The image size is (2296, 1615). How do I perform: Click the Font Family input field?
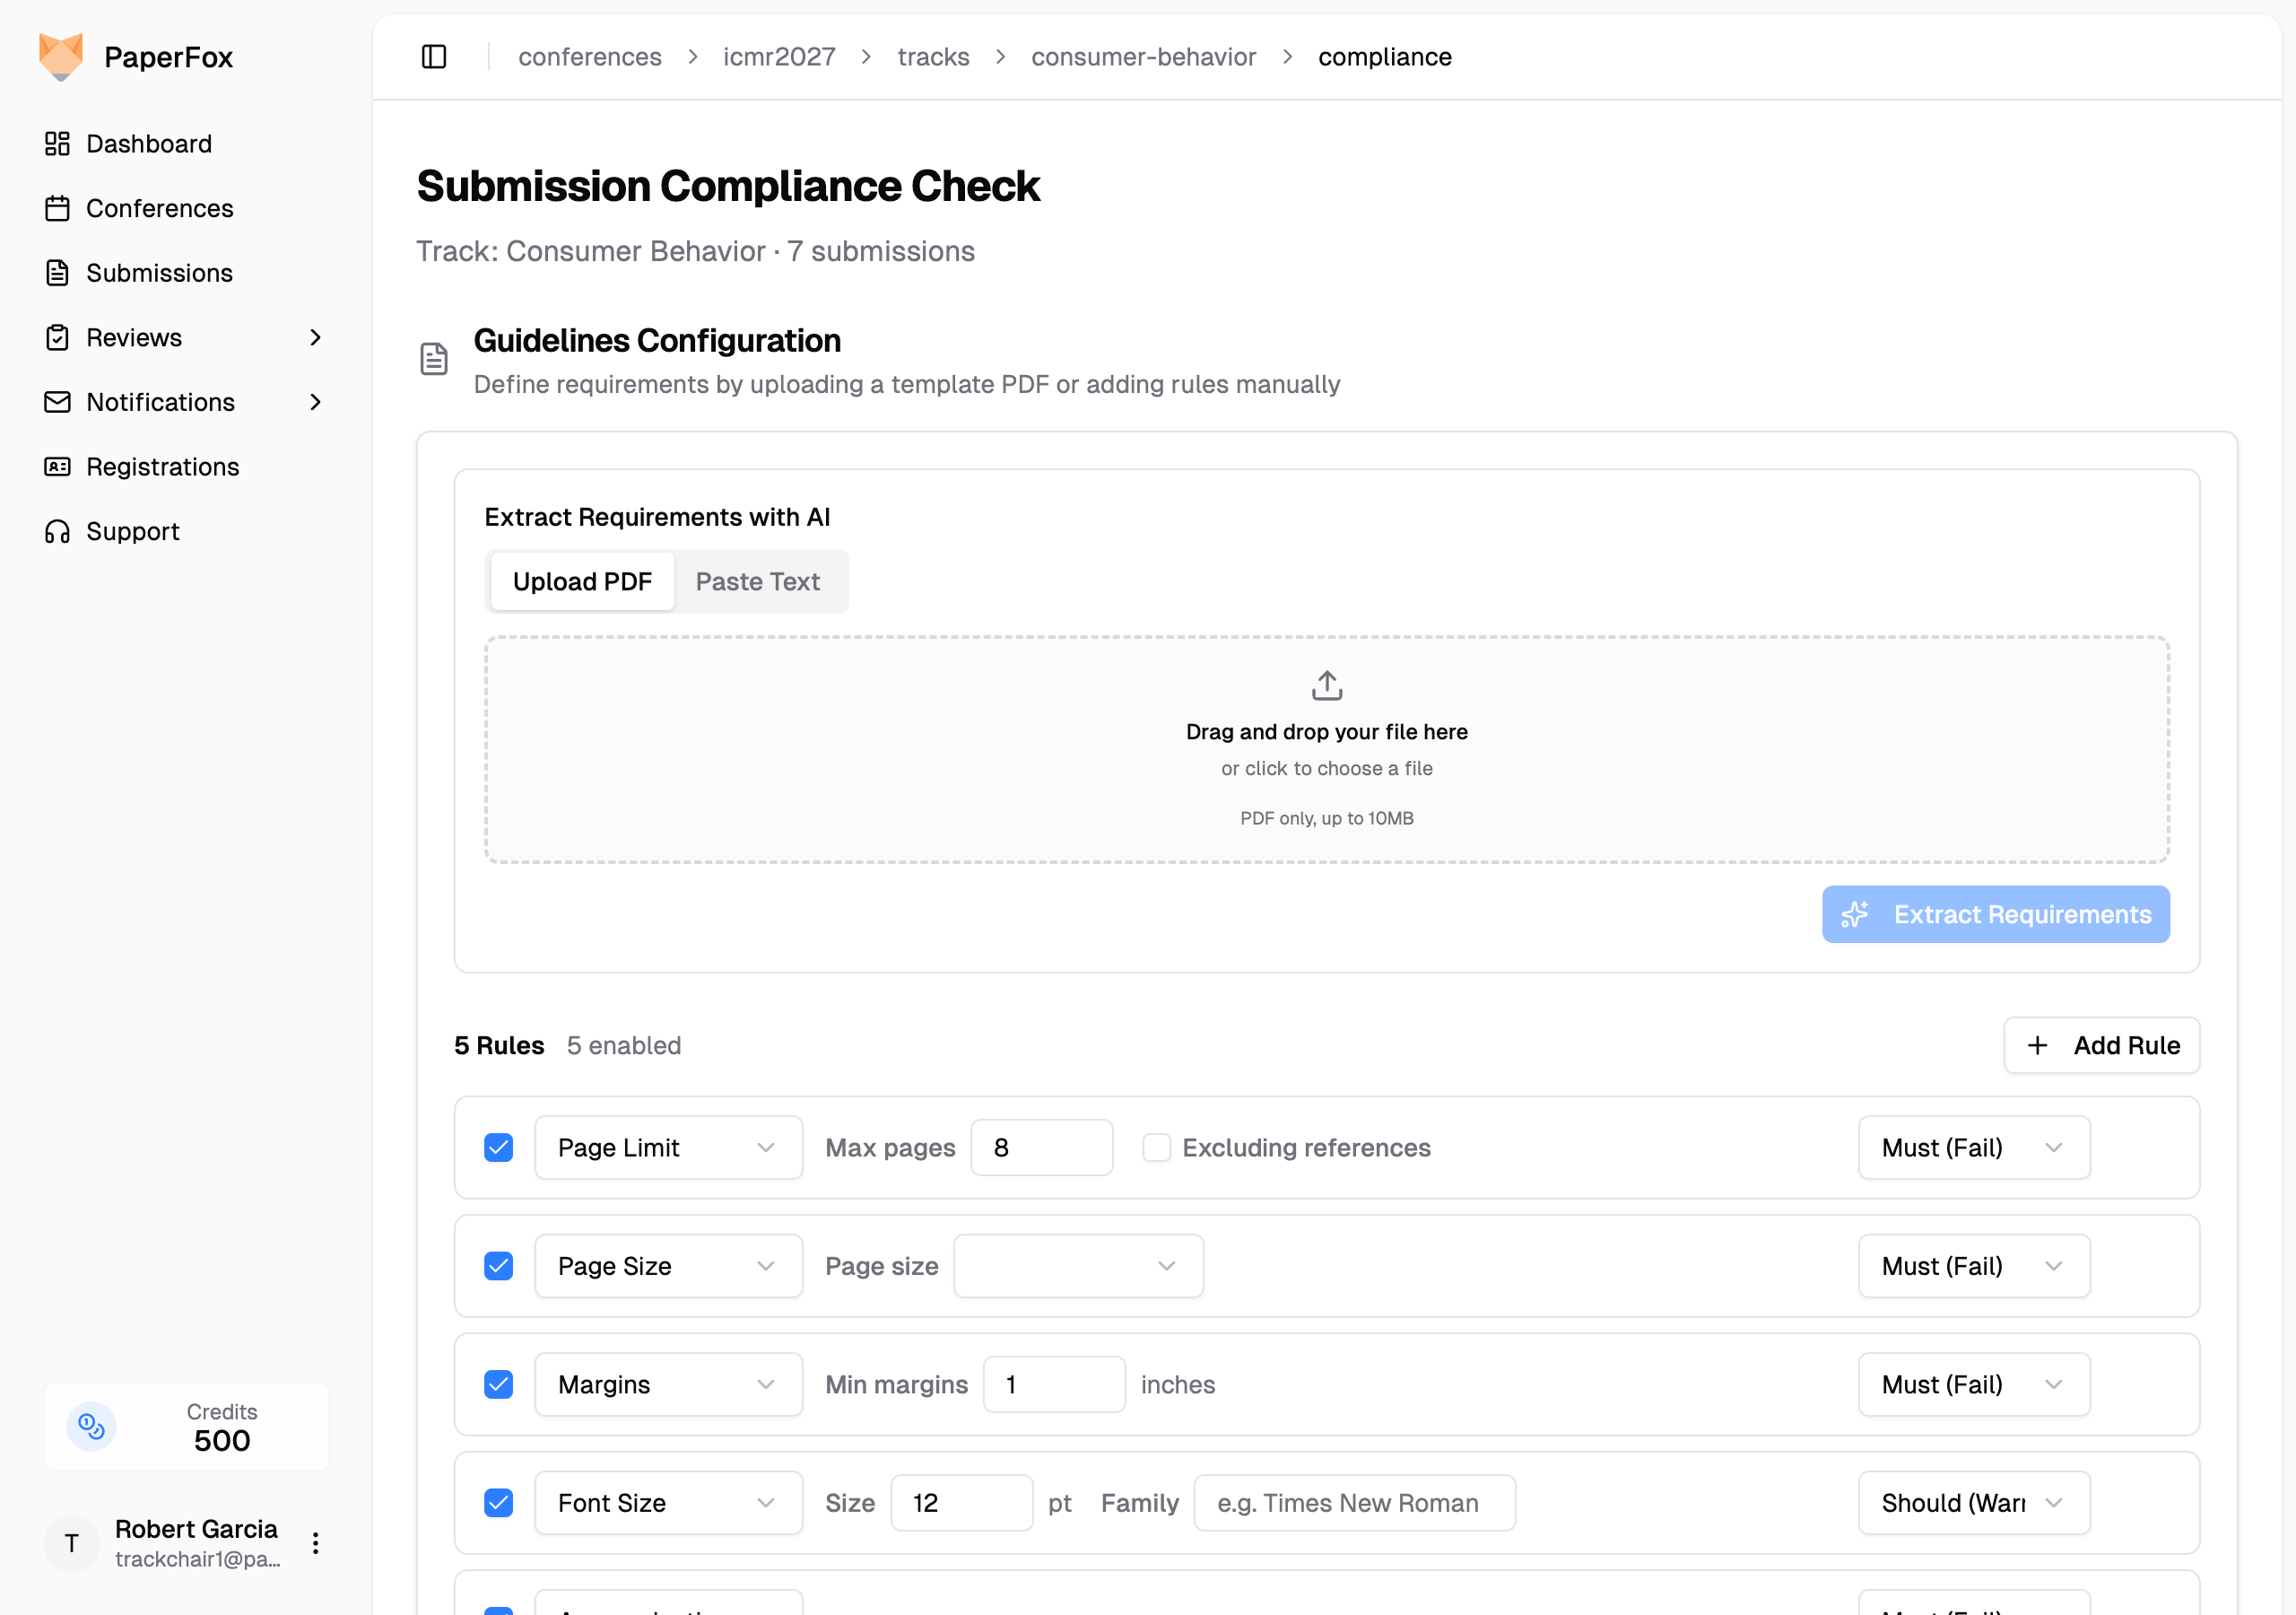pyautogui.click(x=1354, y=1503)
